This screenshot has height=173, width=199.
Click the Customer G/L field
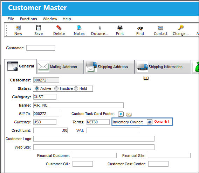coord(83,164)
